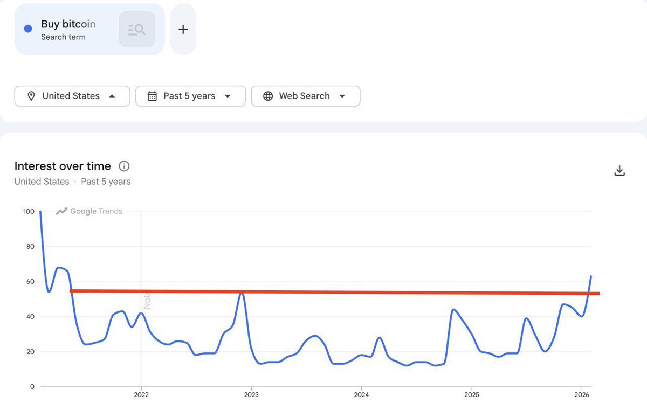Toggle the Web Search category filter
Image resolution: width=647 pixels, height=410 pixels.
coord(305,96)
